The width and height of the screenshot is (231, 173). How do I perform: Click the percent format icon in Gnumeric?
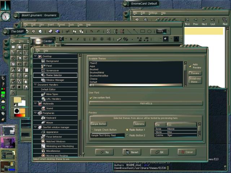point(126,39)
